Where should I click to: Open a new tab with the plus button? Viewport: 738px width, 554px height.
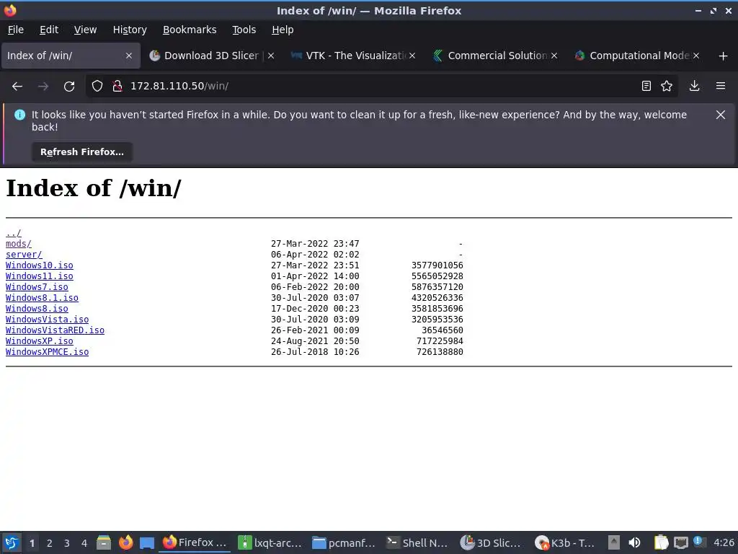point(723,56)
